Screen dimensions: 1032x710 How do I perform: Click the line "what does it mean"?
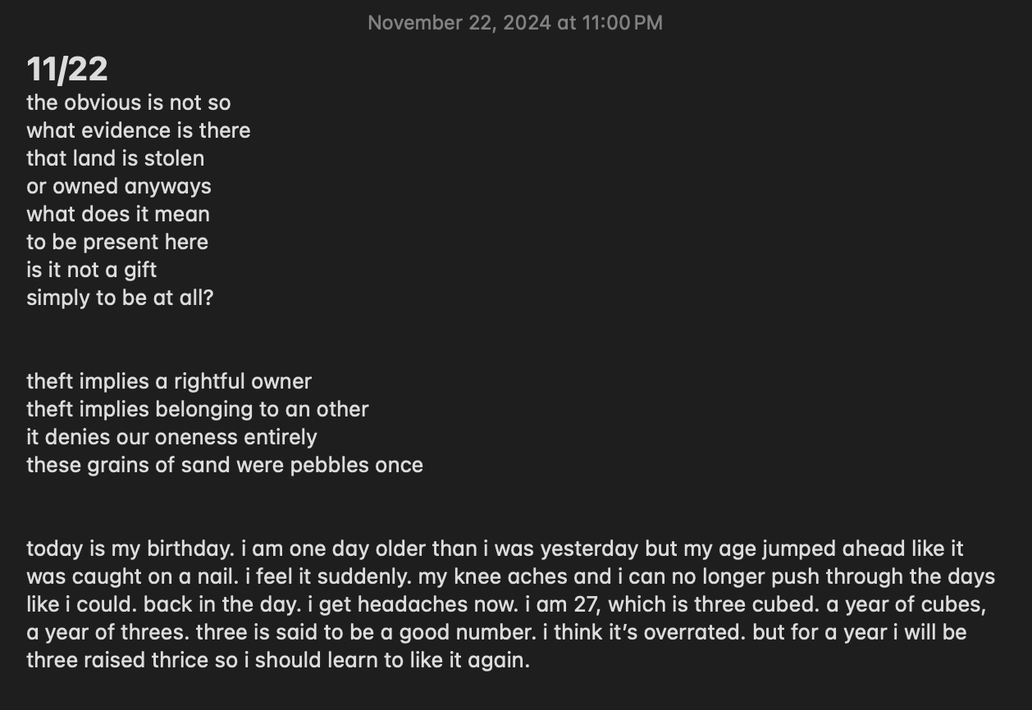(117, 214)
